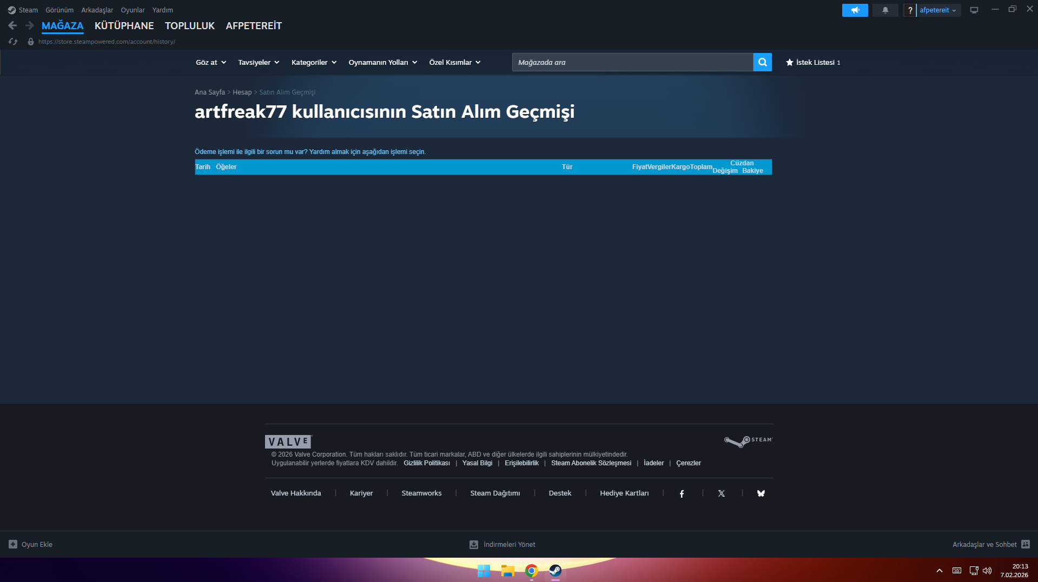Click the Steam logo in footer
Screen dimensions: 1038x582
749,441
